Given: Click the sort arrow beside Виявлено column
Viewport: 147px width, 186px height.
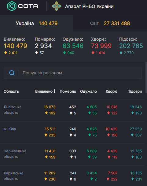Looking at the screenshot, I should click(54, 91).
